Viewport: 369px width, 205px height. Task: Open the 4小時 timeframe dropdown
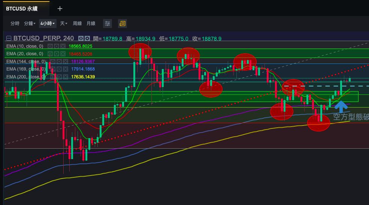click(48, 24)
